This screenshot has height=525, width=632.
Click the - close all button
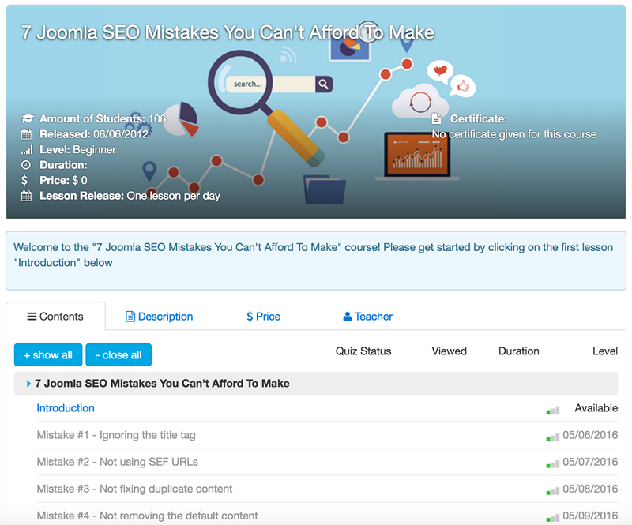coord(118,355)
